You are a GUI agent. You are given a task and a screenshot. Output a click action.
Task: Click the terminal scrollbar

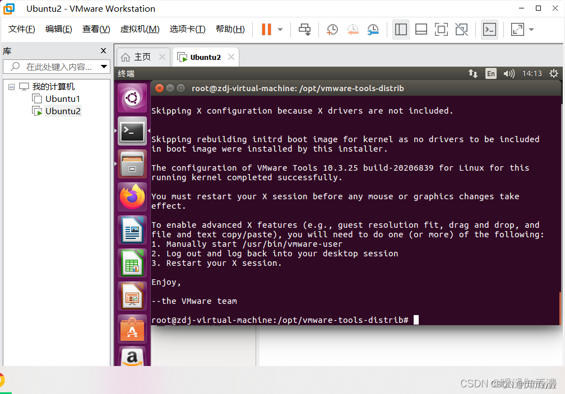(561, 308)
